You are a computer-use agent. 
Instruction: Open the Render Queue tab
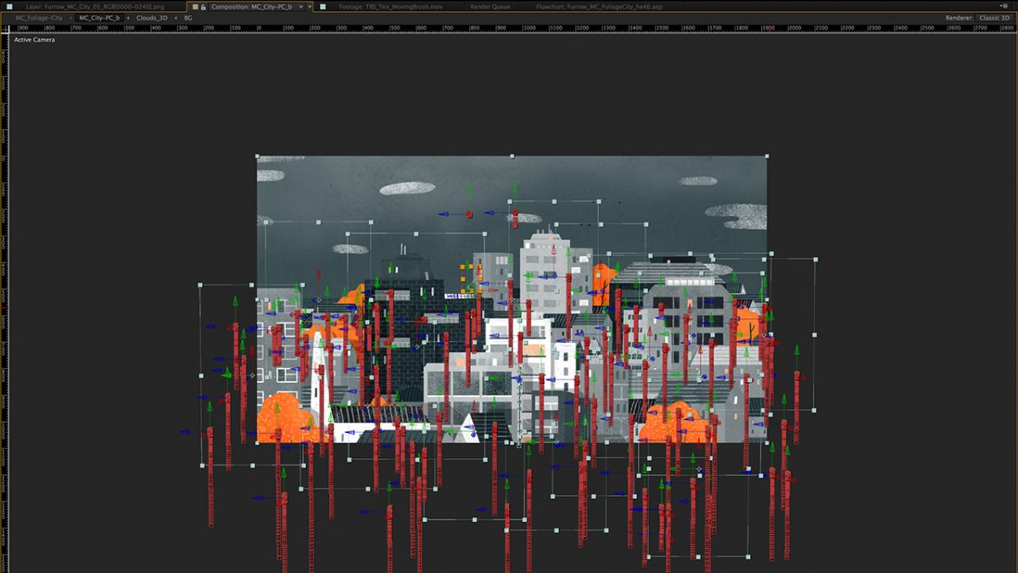point(490,7)
